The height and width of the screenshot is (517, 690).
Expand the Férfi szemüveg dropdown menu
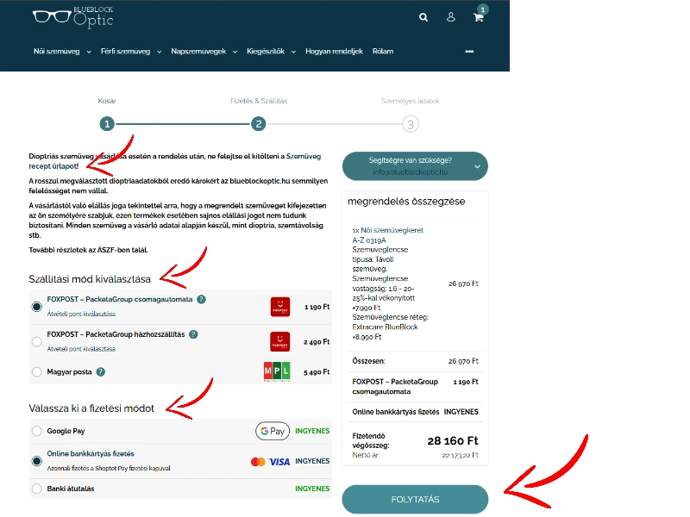click(131, 52)
